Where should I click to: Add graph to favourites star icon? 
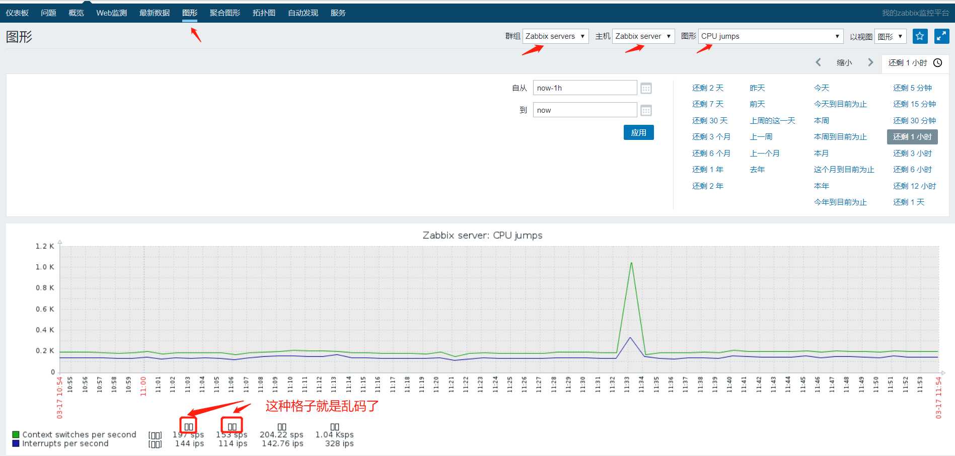[x=920, y=36]
